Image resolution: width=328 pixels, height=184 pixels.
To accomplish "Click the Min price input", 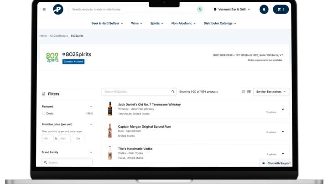I will click(47, 139).
